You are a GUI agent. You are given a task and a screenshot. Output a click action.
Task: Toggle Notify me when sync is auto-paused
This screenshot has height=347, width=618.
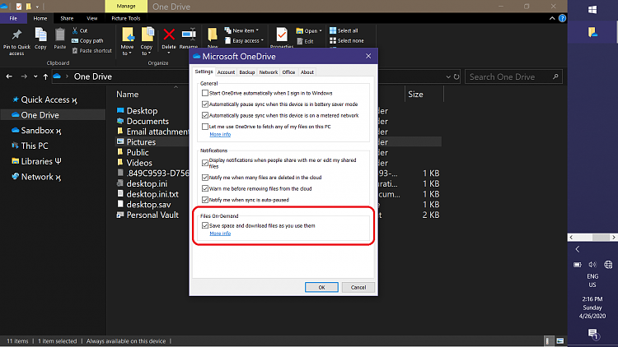point(205,201)
